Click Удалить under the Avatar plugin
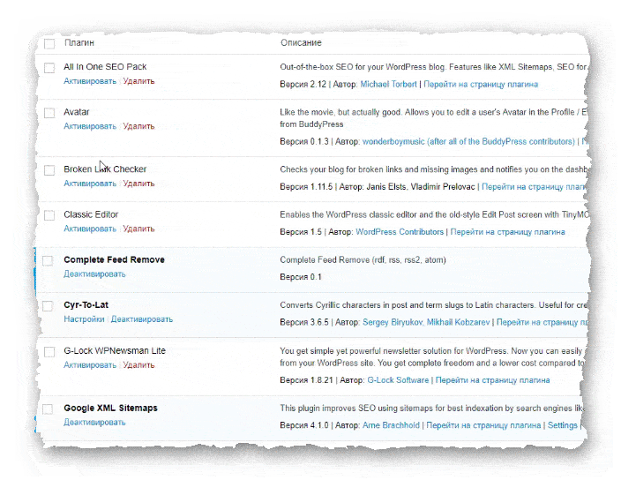The image size is (621, 480). 138,126
